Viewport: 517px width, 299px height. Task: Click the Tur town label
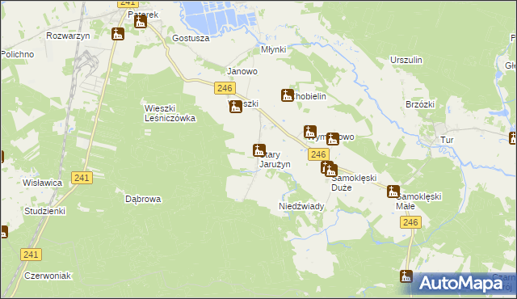[447, 140]
